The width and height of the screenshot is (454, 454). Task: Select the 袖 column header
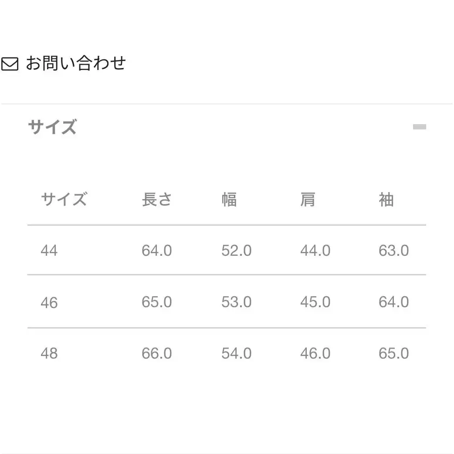pos(386,200)
